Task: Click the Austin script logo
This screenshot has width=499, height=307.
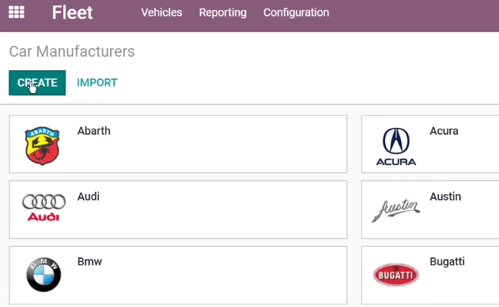Action: tap(396, 211)
